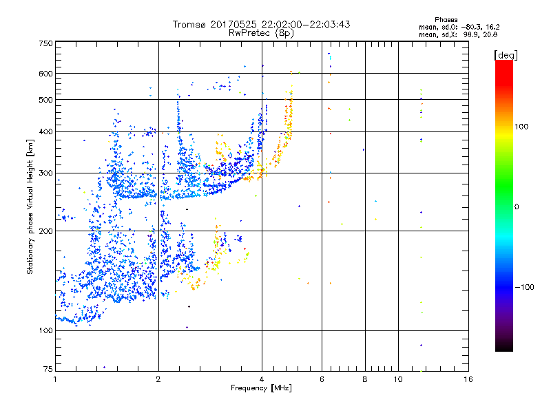551x413 pixels.
Task: Click the '10' frequency axis label
Action: [398, 379]
